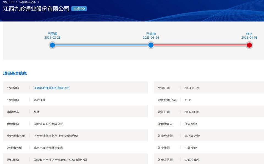Click the 北京市康达律师事务所 law firm entry
Viewport: 264px width, 164px height.
(x=48, y=148)
